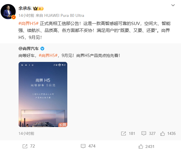This screenshot has height=152, width=181.
Task: Open comments on the quoted post
Action: coord(144,133)
